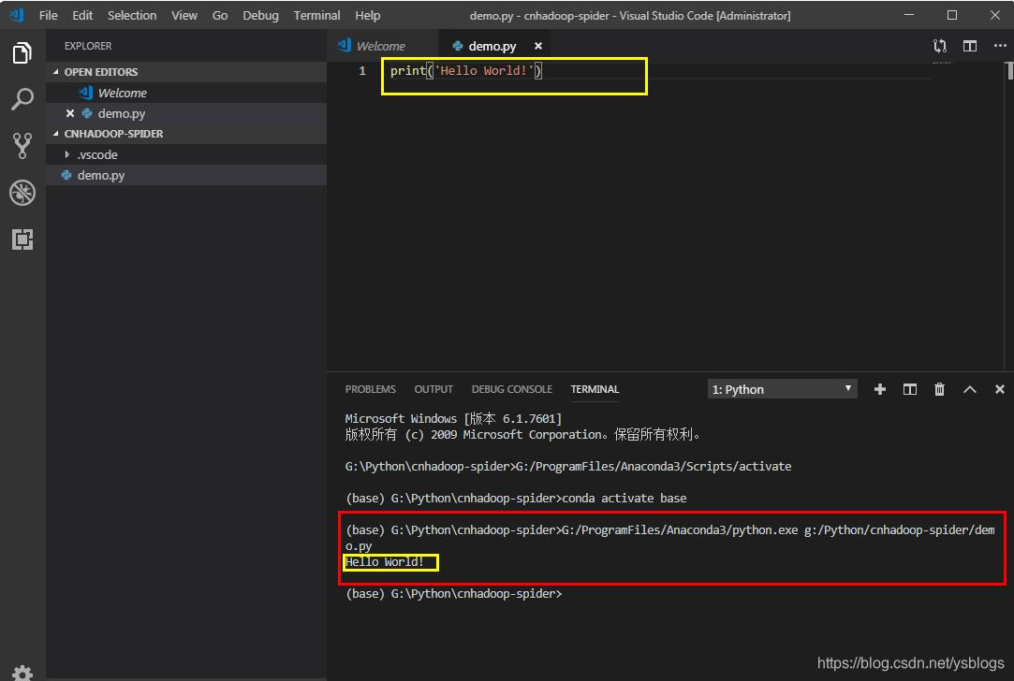This screenshot has height=681, width=1014.
Task: Click Welcome icon in Open Editors
Action: pyautogui.click(x=85, y=93)
